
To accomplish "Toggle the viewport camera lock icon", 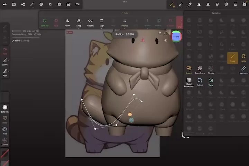I will (160, 33).
